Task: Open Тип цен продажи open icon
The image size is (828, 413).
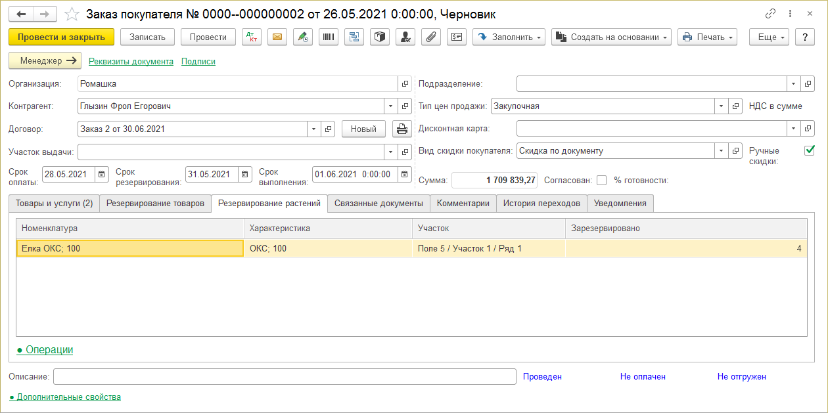Action: (x=736, y=106)
